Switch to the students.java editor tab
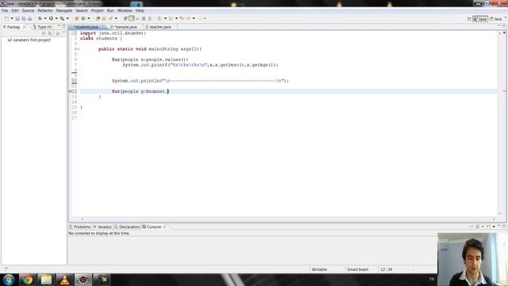Image resolution: width=508 pixels, height=286 pixels. click(x=86, y=27)
